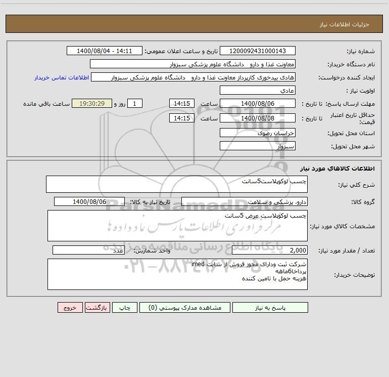Image resolution: width=389 pixels, height=377 pixels.
Task: Click the 'استان محل تحویل:' label
Action: point(351,134)
